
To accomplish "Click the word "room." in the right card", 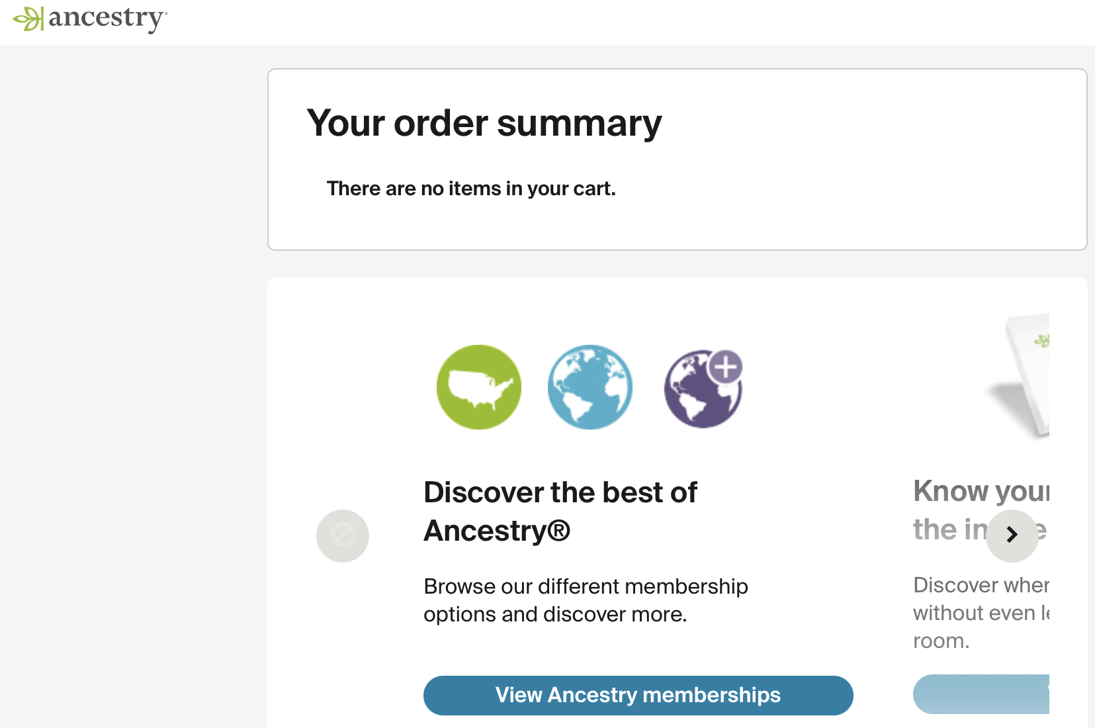I will 941,641.
